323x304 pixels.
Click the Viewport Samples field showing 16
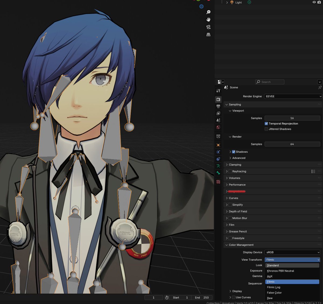[292, 118]
